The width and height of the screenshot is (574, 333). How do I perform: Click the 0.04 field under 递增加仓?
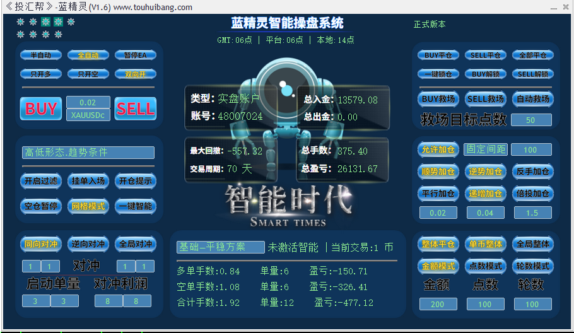pos(486,213)
